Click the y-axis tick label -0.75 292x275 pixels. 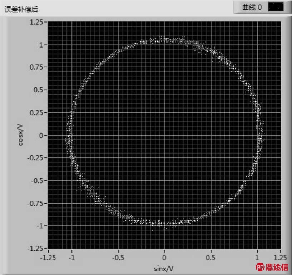35,203
